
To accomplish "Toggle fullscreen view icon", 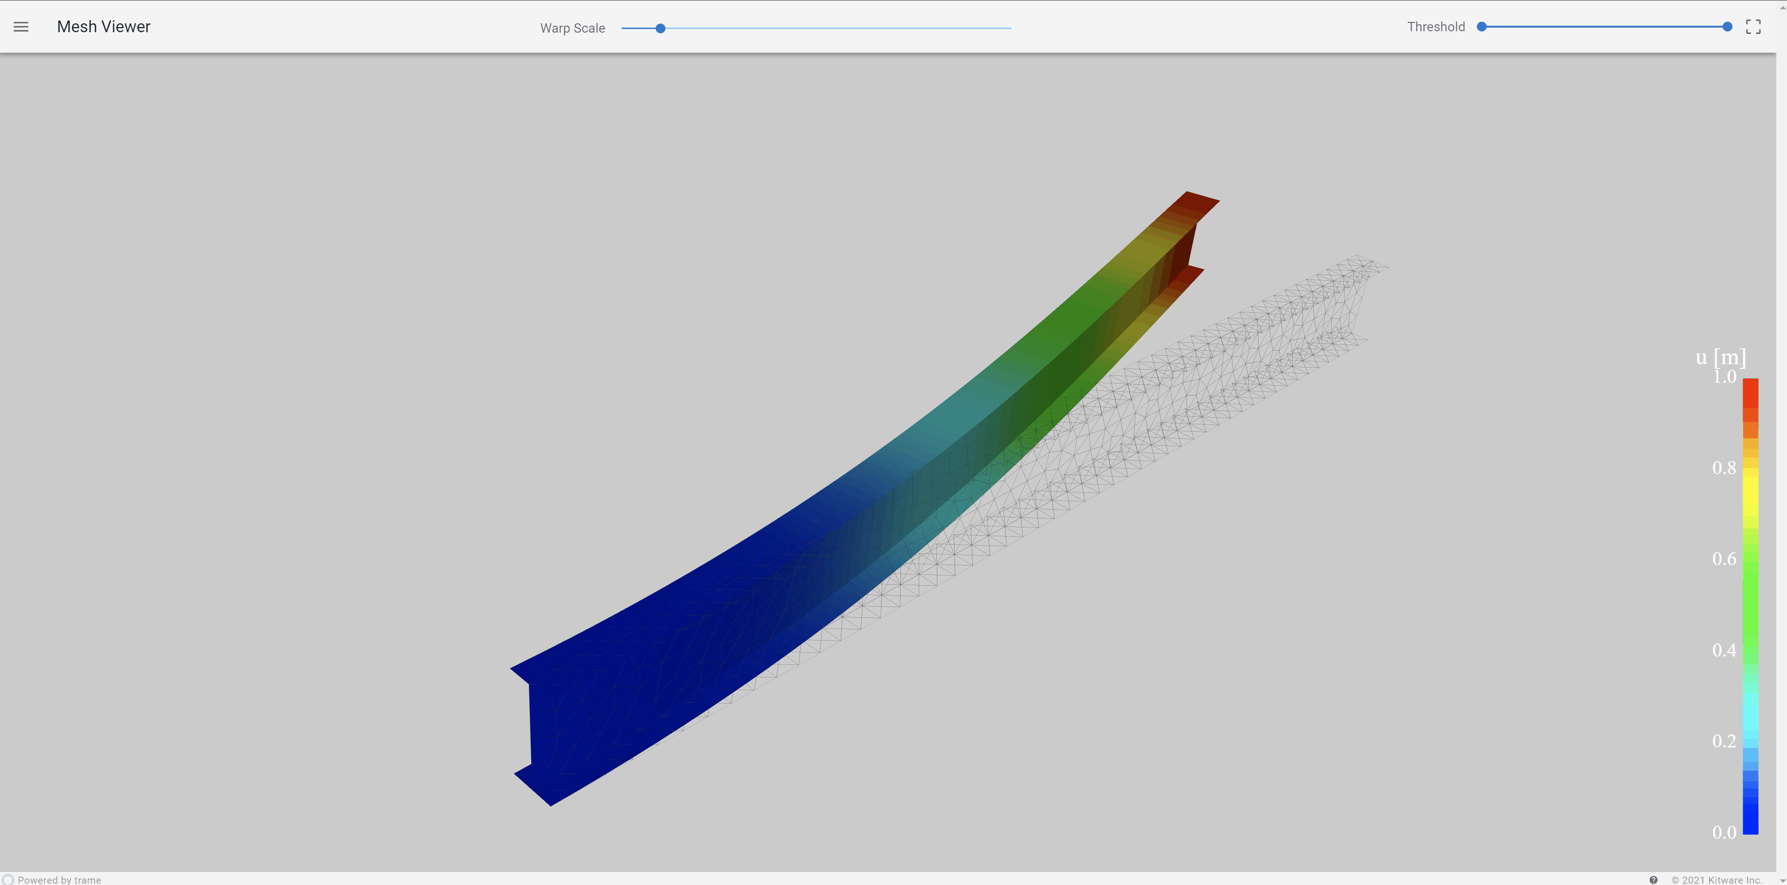I will click(x=1753, y=27).
